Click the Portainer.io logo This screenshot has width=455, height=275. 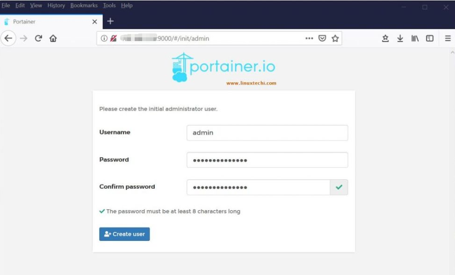tap(224, 67)
